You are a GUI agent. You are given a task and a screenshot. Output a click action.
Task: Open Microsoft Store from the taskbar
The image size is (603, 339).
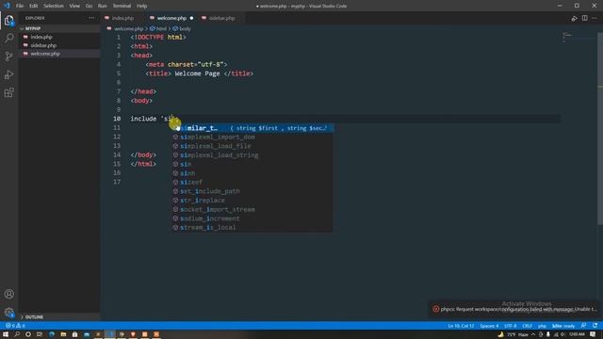[74, 334]
